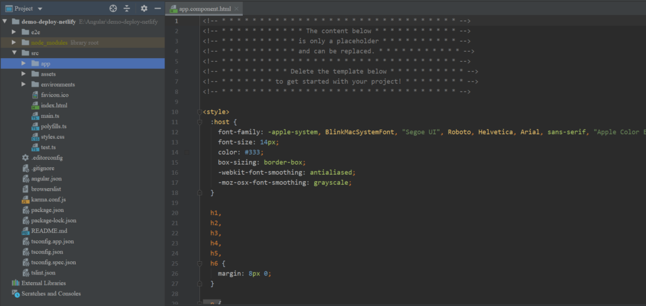Select the karma.conf.js file
The image size is (646, 306).
click(49, 199)
